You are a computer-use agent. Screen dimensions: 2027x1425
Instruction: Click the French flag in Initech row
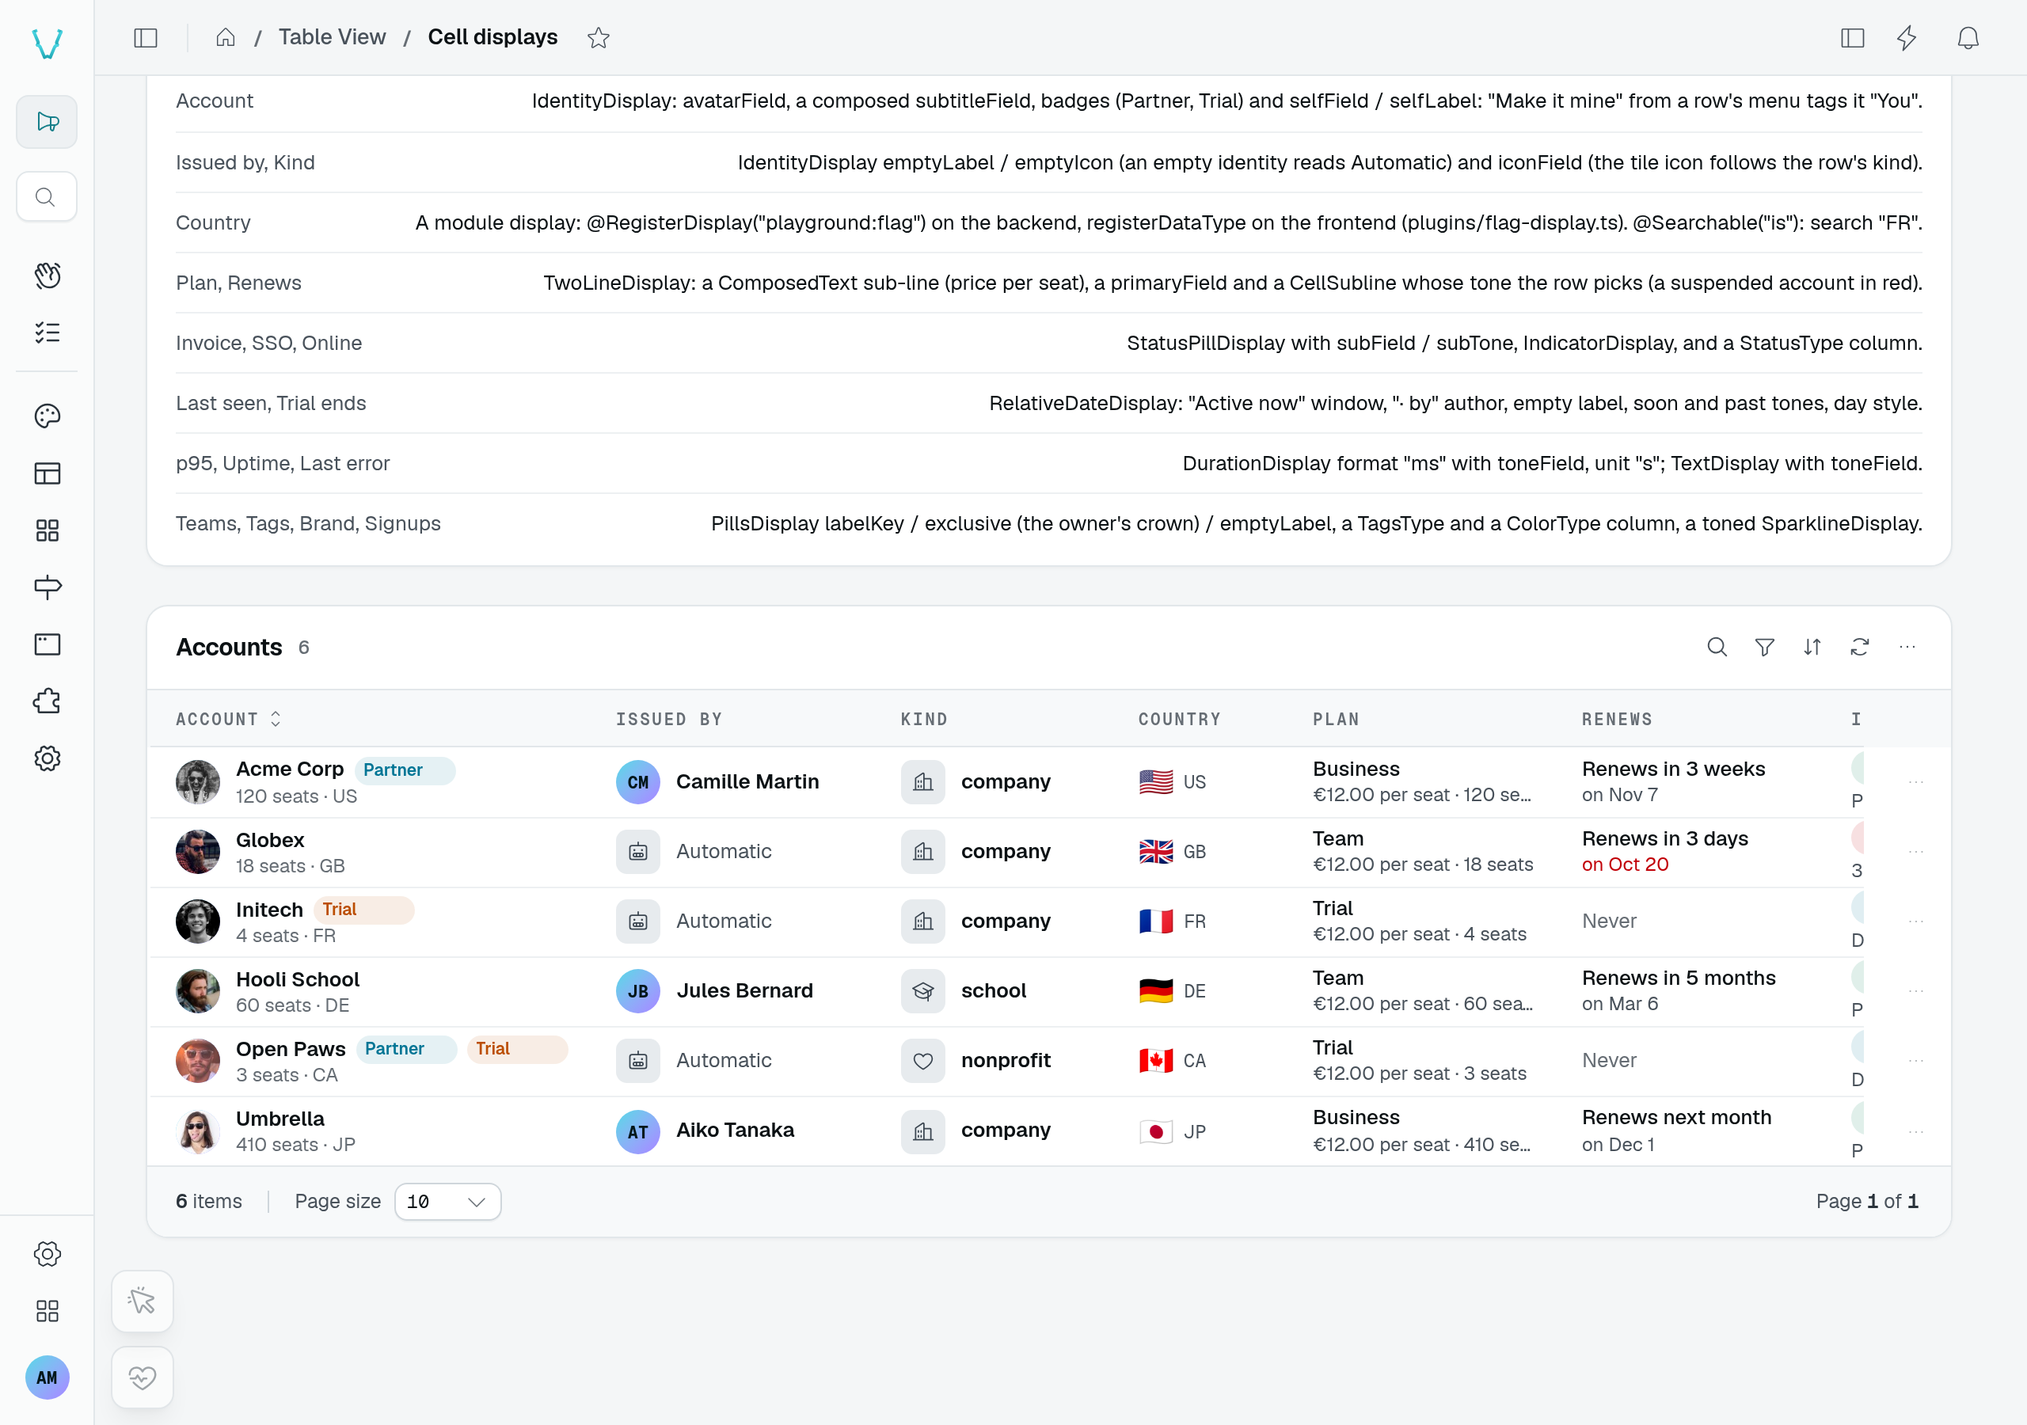(x=1156, y=921)
